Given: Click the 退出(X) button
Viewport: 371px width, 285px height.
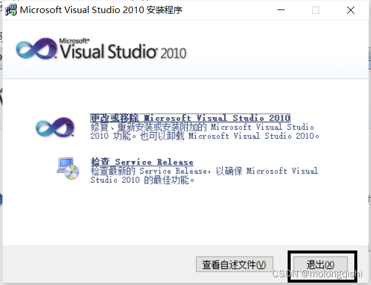Looking at the screenshot, I should click(x=320, y=264).
